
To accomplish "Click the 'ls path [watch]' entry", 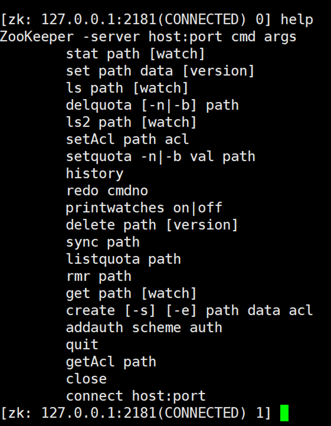I will pyautogui.click(x=127, y=88).
